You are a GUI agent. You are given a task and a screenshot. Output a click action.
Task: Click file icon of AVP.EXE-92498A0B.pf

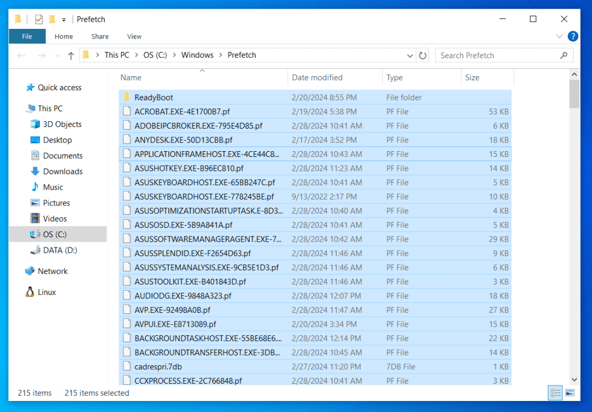tap(127, 310)
